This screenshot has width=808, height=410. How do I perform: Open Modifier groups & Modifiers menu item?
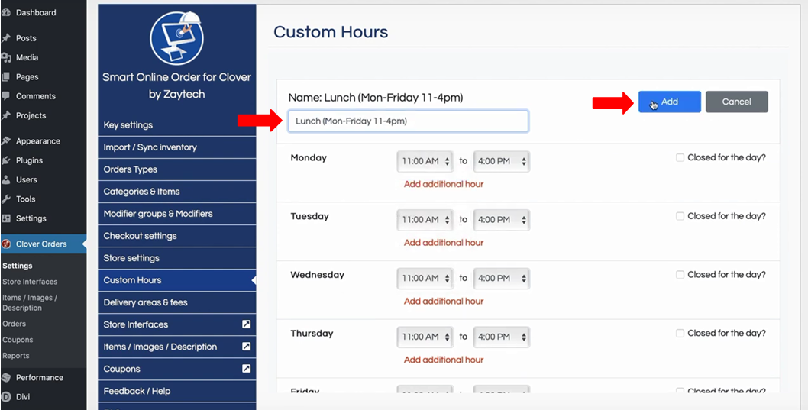[x=176, y=214]
